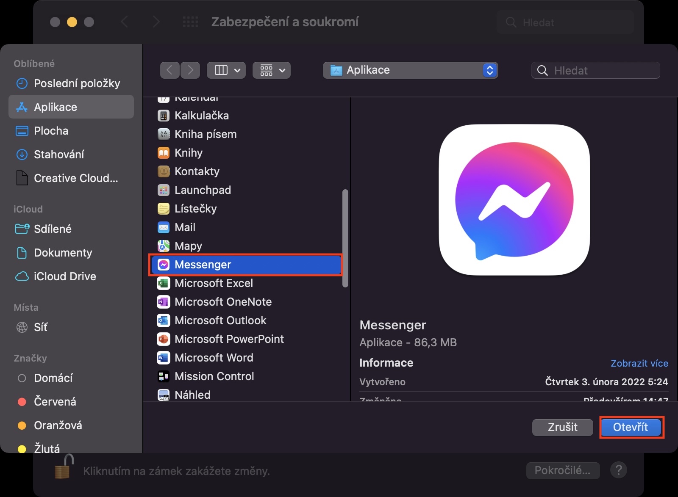The image size is (678, 497).
Task: Click the Messenger app icon in list
Action: pos(164,265)
